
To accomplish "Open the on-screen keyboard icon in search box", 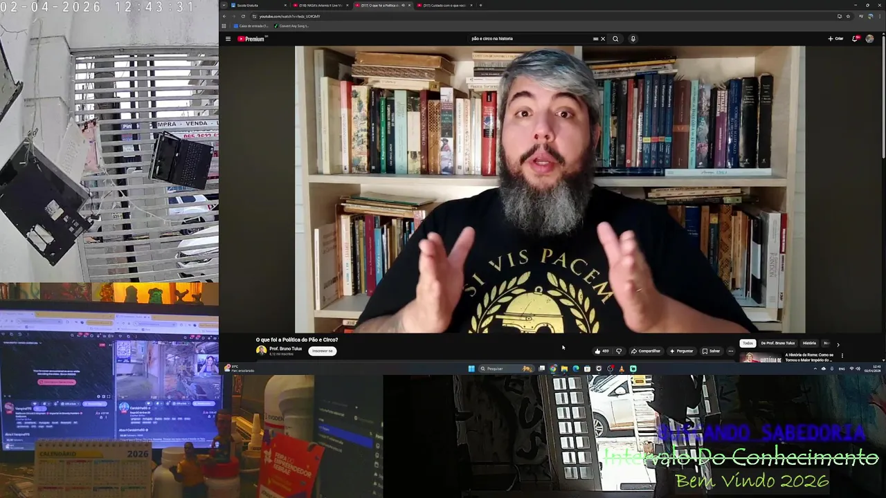I will (595, 39).
